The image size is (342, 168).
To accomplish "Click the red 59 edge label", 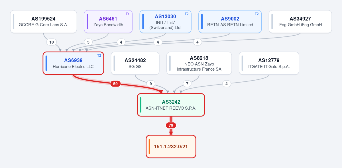I will pos(115,84).
